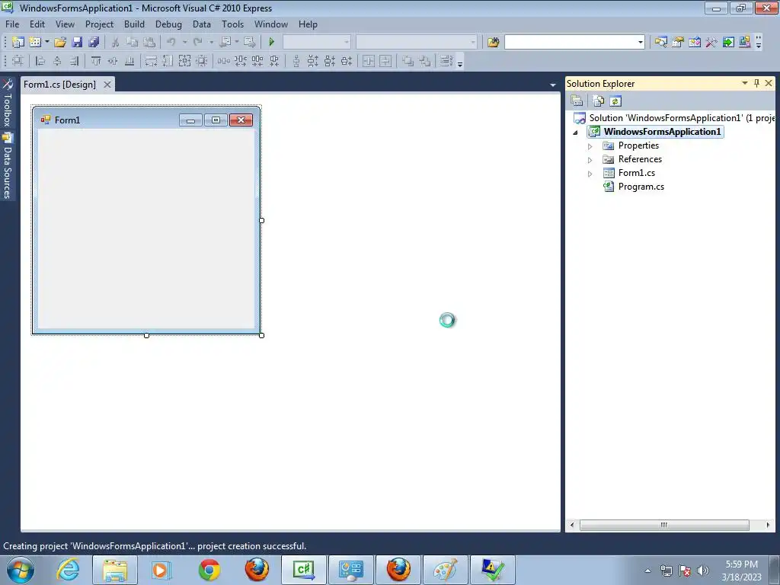This screenshot has width=780, height=585.
Task: Expand the Data Sources side panel tab
Action: pyautogui.click(x=8, y=167)
